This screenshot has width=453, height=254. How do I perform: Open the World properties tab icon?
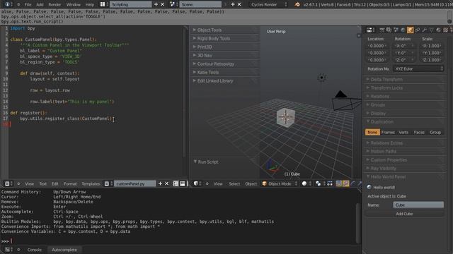403,30
